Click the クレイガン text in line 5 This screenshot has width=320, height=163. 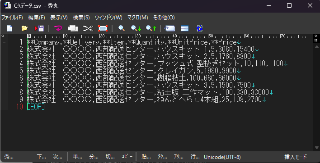(175, 71)
